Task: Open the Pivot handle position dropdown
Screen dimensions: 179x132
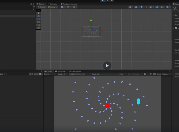Action: point(42,7)
